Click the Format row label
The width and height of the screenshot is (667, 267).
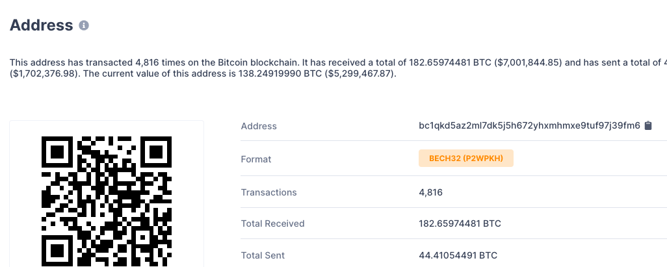click(255, 159)
